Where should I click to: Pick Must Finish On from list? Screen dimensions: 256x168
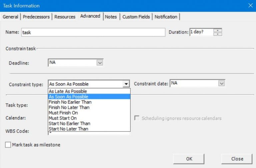point(63,113)
